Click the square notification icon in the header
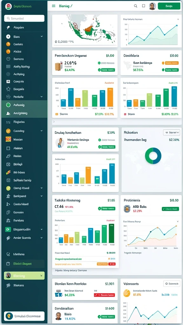The width and height of the screenshot is (183, 325). [x=143, y=6]
